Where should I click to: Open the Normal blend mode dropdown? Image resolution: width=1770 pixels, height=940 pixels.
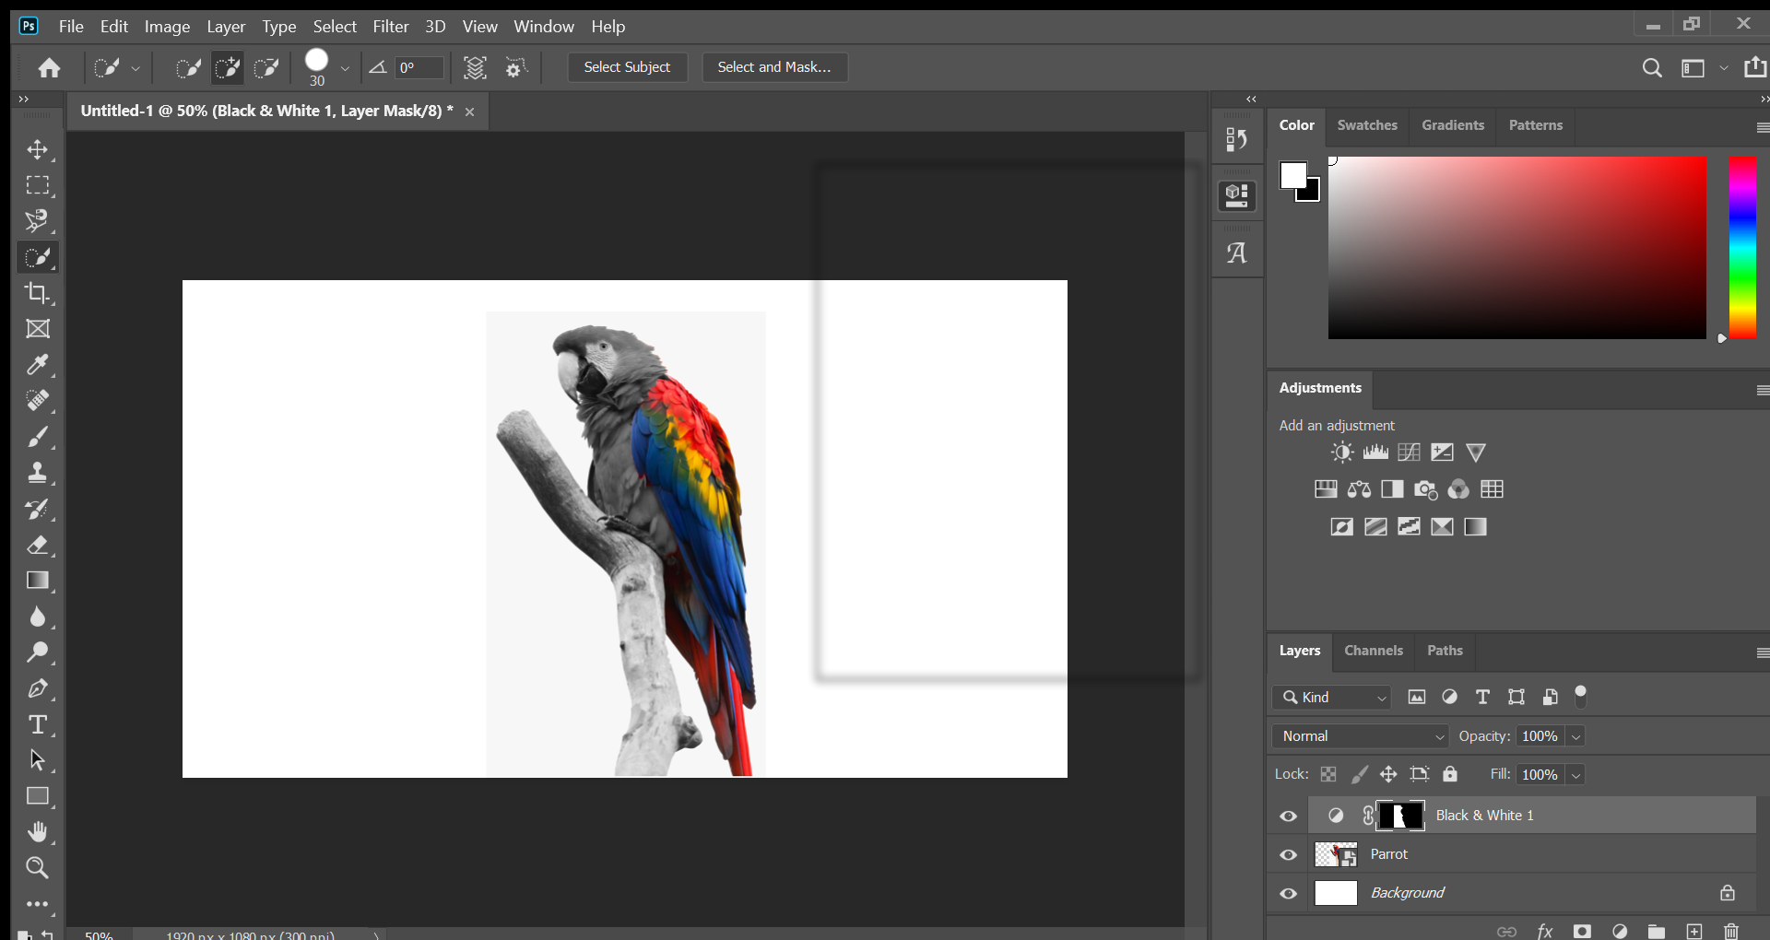(x=1359, y=735)
